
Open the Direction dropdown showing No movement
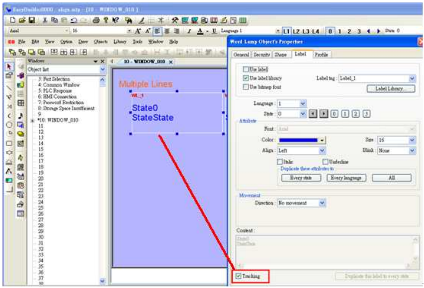tap(322, 203)
